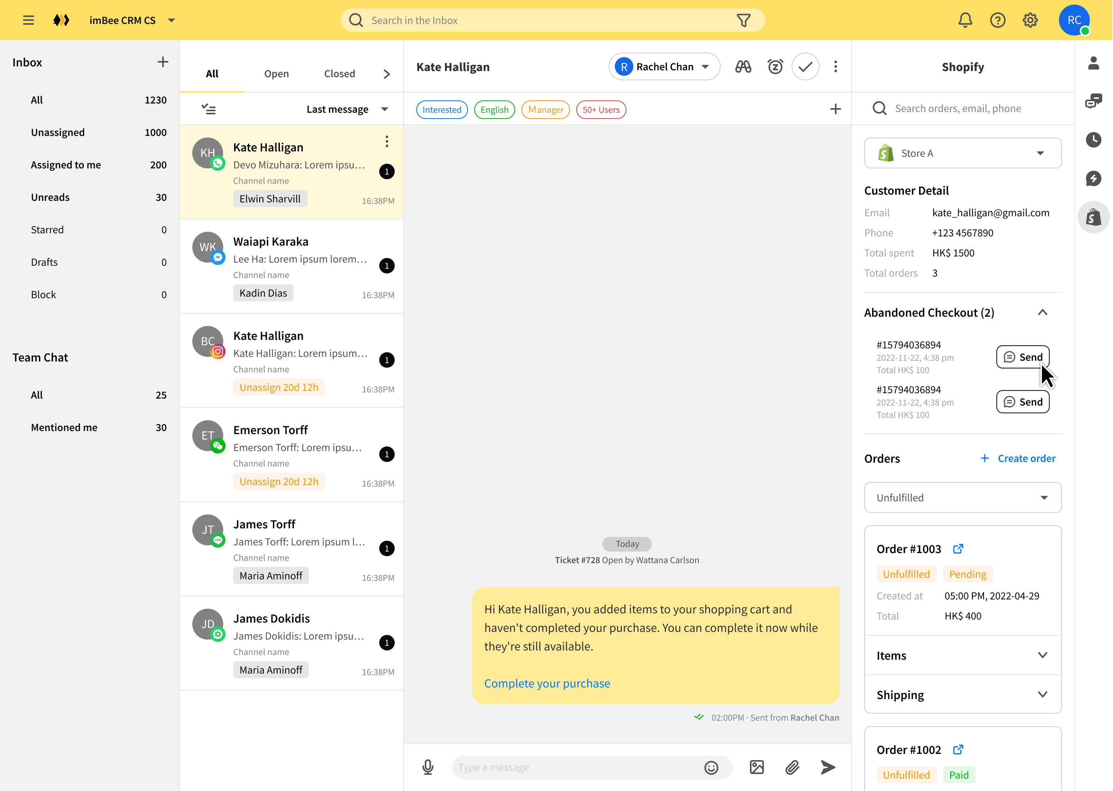Click the snooze alarm icon
Viewport: 1113px width, 791px height.
pos(775,67)
